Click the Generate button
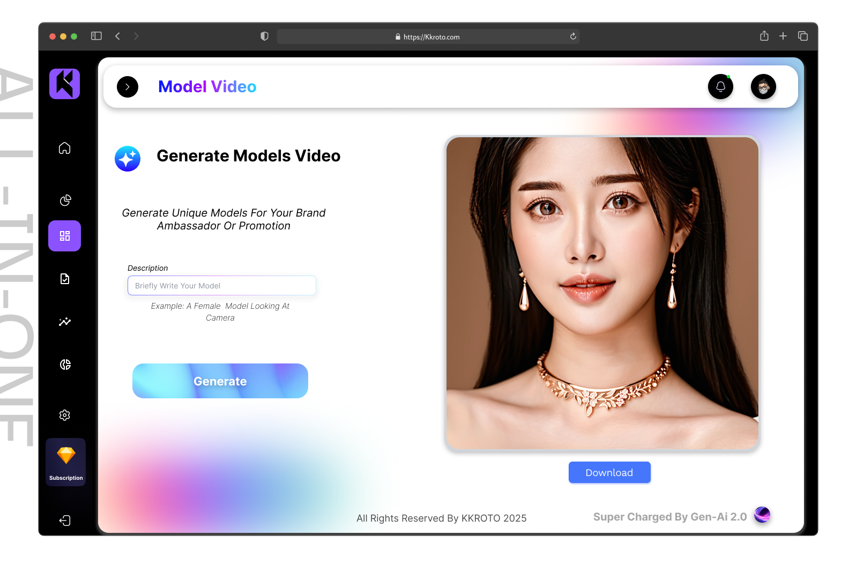The height and width of the screenshot is (572, 849). 220,381
